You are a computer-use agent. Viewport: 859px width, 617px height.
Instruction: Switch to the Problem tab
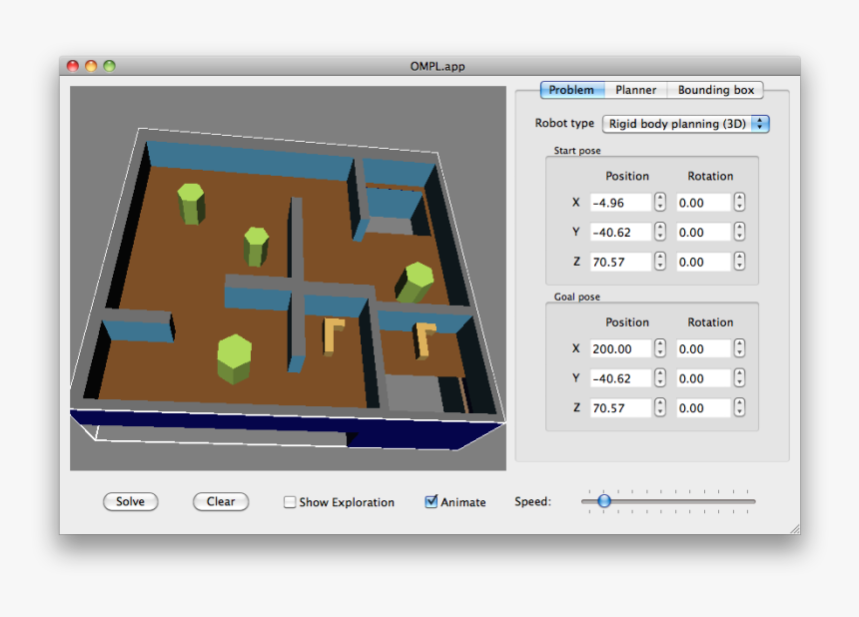(x=572, y=90)
